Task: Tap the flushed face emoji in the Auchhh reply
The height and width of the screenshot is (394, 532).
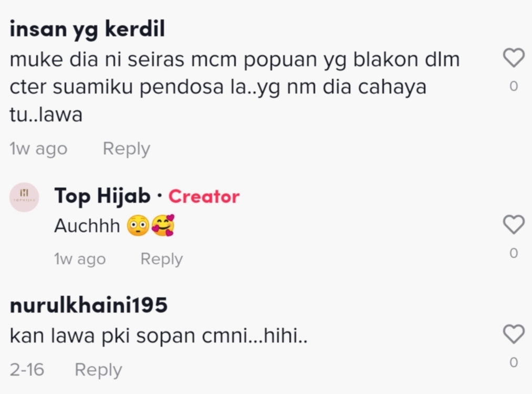Action: (138, 225)
